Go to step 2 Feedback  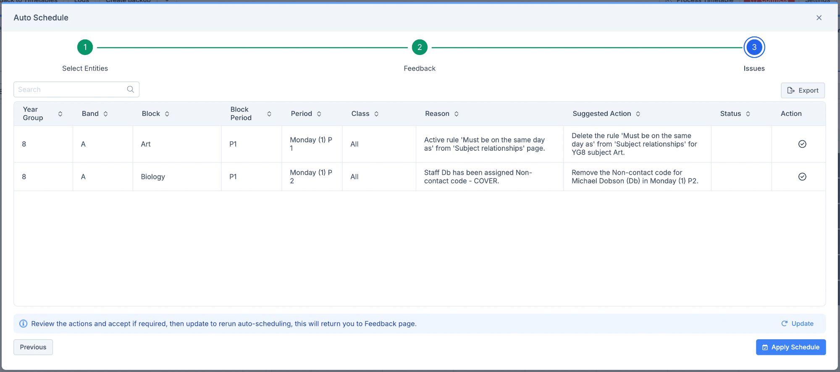tap(419, 47)
